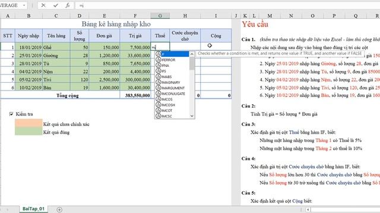Select the IF function in autocomplete list

(x=172, y=54)
